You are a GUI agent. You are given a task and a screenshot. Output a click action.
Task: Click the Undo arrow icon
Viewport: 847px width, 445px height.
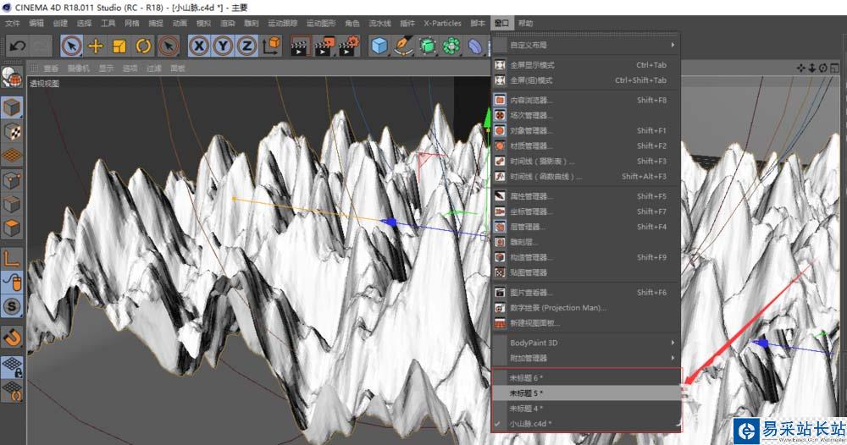coord(17,46)
